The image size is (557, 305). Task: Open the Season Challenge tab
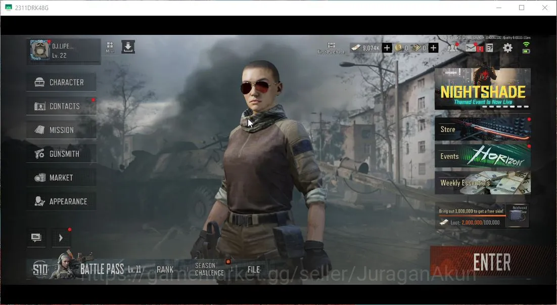(209, 269)
